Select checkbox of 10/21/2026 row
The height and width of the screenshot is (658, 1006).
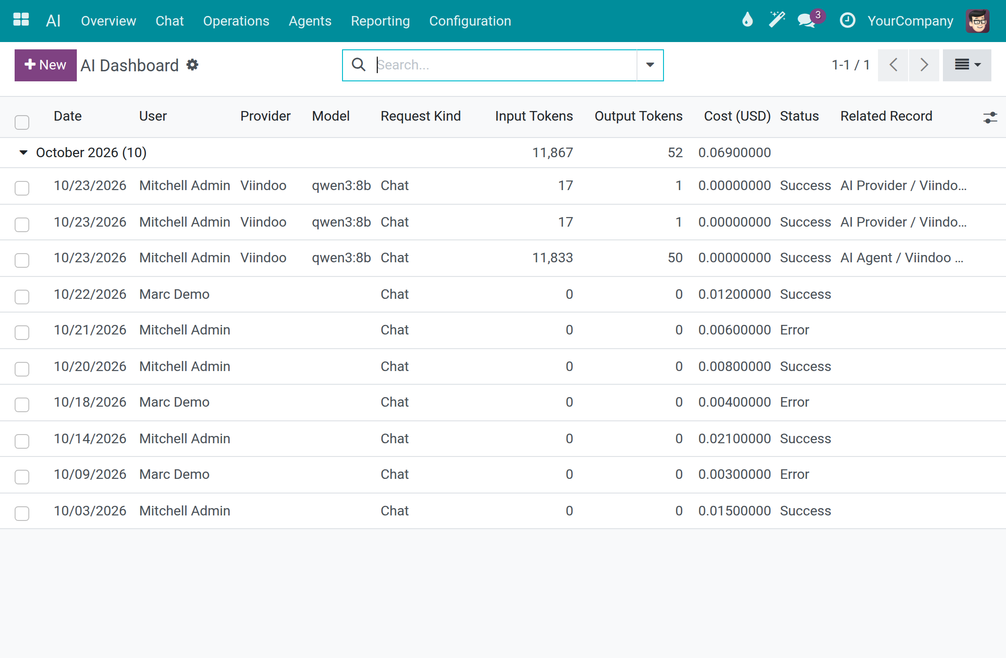point(22,332)
